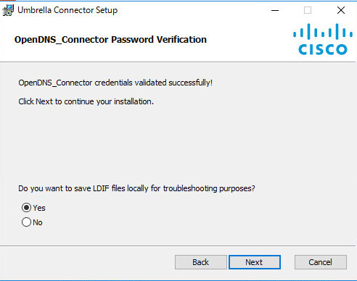This screenshot has width=357, height=281.
Task: Select the No radio button circle
Action: 26,222
